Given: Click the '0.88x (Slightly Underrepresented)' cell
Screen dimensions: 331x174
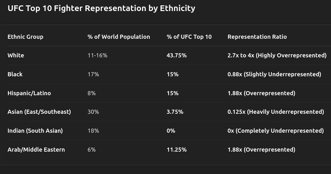Looking at the screenshot, I should [x=274, y=74].
